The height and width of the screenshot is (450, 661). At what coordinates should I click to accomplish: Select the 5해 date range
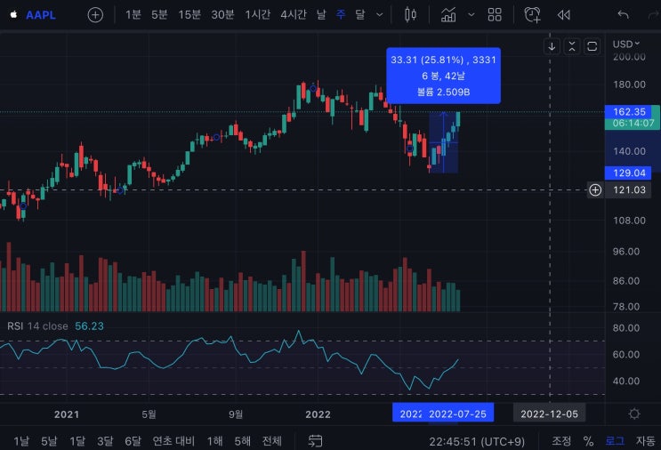[x=242, y=441]
